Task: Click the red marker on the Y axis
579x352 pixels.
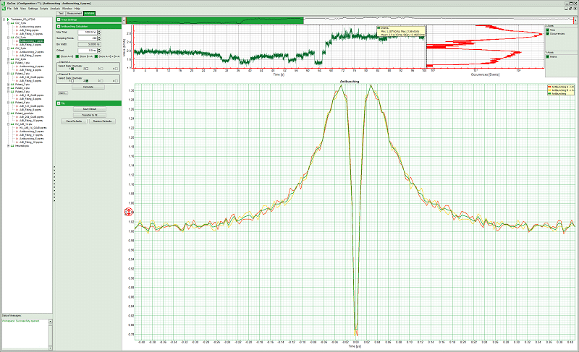Action: tap(129, 212)
